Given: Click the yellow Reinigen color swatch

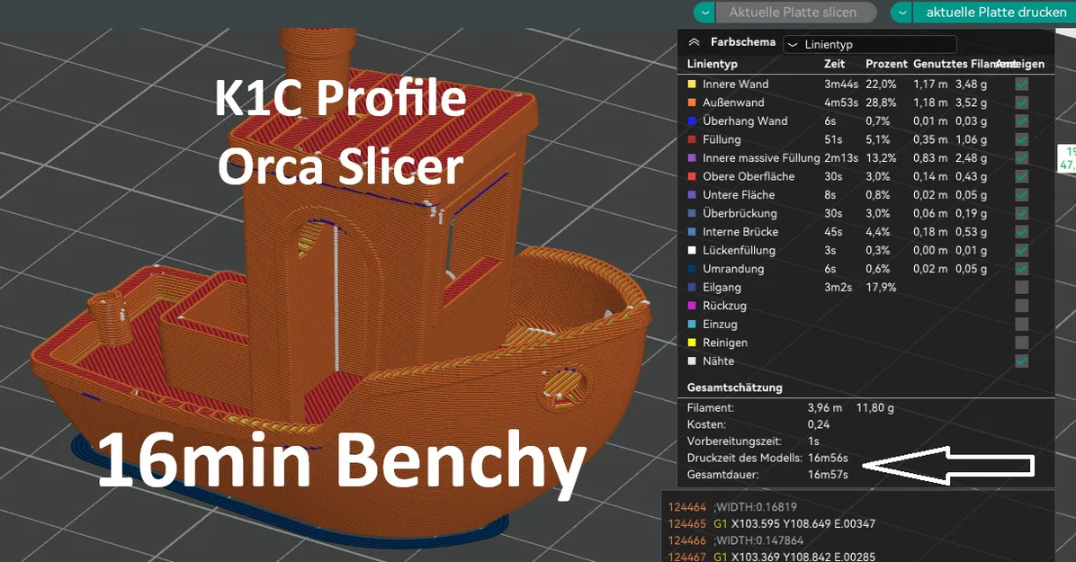Looking at the screenshot, I should pyautogui.click(x=692, y=343).
